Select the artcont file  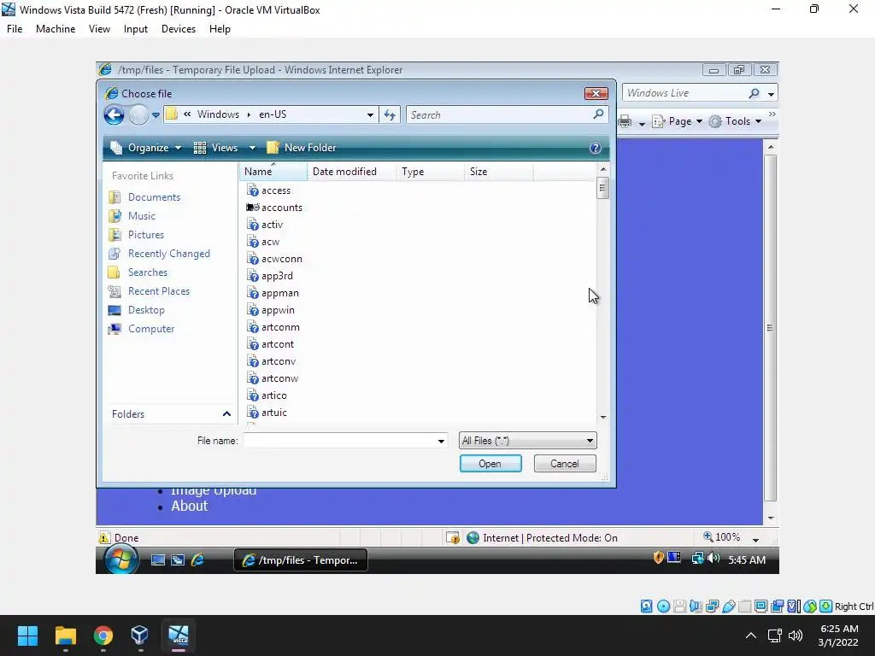pos(271,345)
